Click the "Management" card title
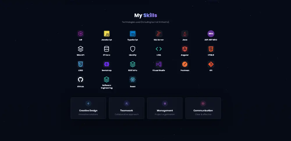 (x=165, y=110)
